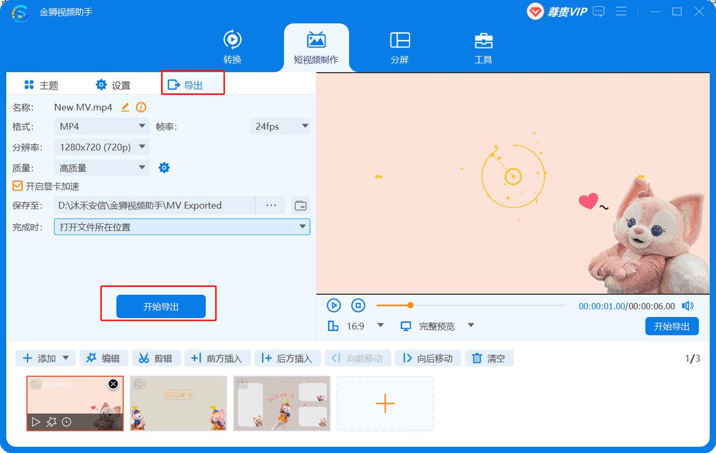The height and width of the screenshot is (453, 716).
Task: Click the 00:00:01.00/00:00:06.00 time display
Action: [x=627, y=306]
